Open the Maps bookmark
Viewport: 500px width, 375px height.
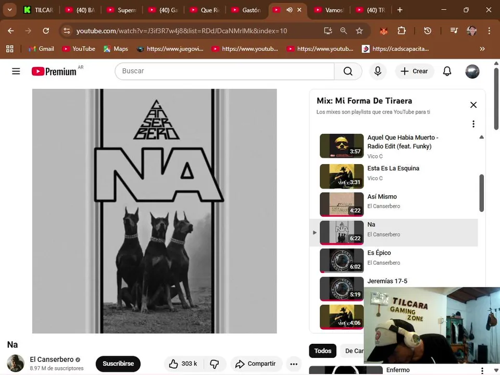coord(116,49)
